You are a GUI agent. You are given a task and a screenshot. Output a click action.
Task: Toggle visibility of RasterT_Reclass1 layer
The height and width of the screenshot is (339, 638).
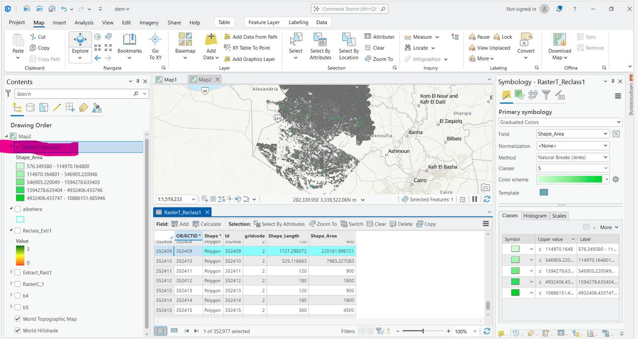pyautogui.click(x=18, y=147)
